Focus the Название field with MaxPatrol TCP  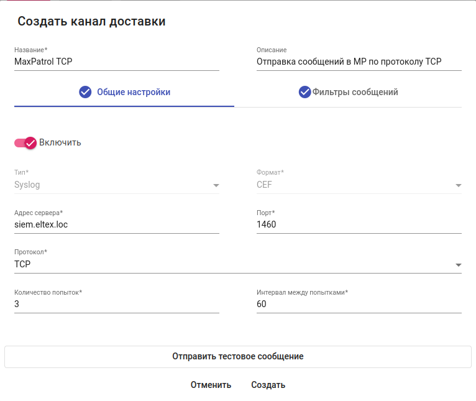pyautogui.click(x=116, y=62)
